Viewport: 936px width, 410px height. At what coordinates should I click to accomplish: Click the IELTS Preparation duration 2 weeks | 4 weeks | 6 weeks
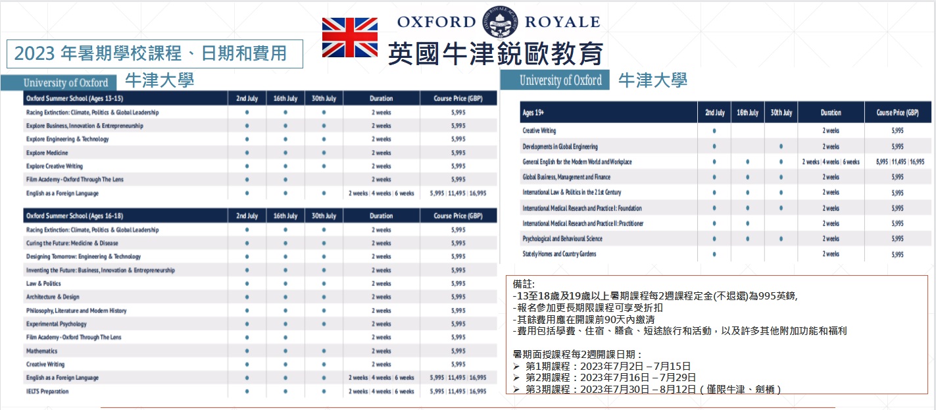coord(382,392)
